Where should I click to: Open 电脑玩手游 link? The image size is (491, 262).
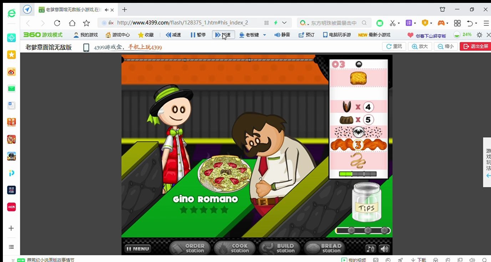click(x=337, y=35)
